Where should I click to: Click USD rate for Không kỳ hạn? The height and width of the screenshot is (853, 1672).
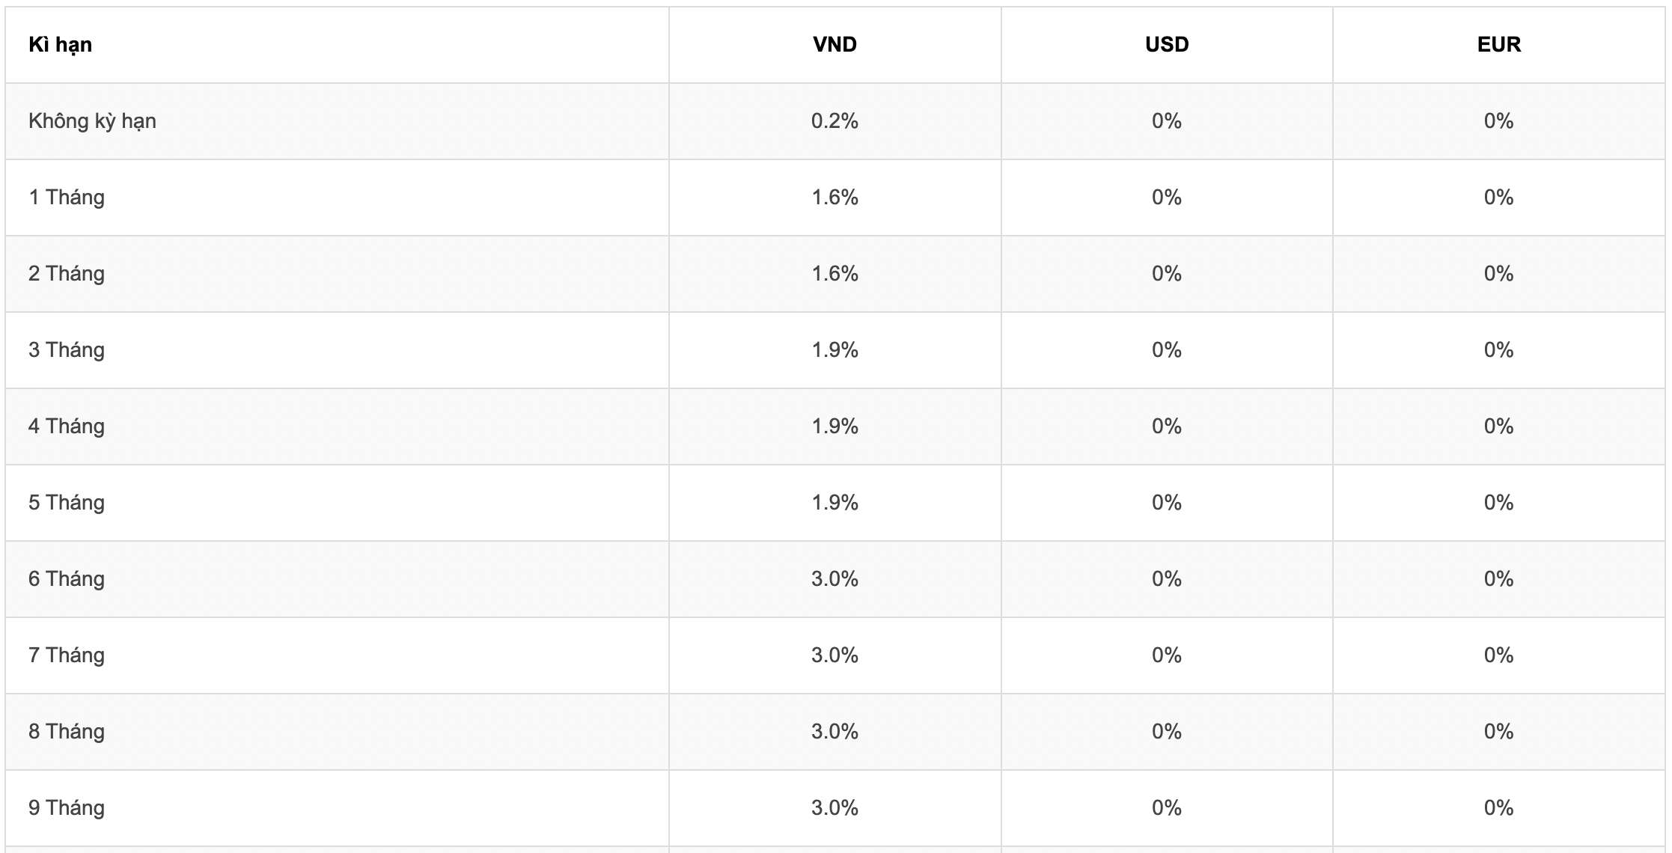(x=1167, y=121)
